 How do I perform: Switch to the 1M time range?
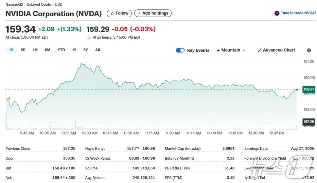tap(35, 50)
